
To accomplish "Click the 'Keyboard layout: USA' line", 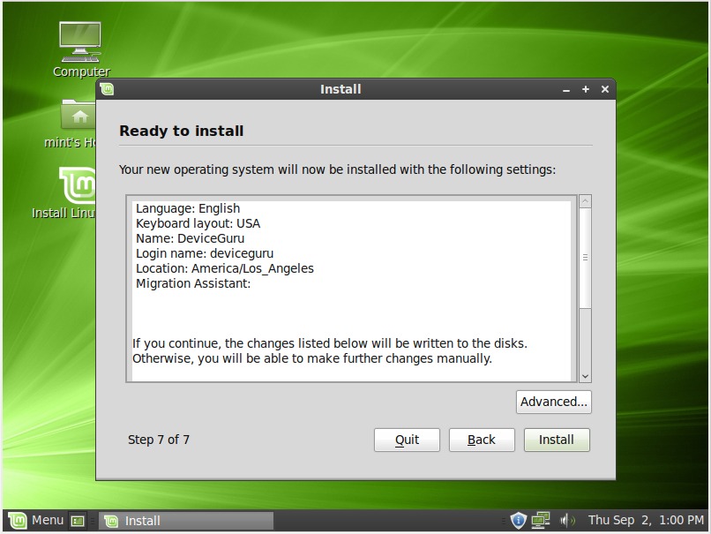I will [x=198, y=223].
